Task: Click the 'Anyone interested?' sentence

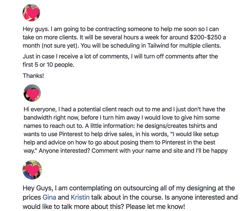Action: 64,151
